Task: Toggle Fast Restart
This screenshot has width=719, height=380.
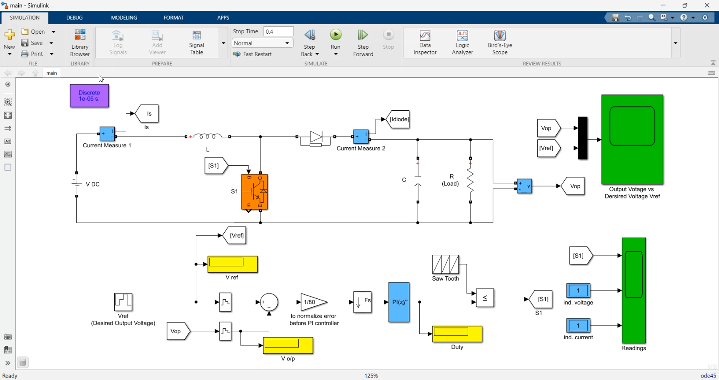Action: [253, 54]
